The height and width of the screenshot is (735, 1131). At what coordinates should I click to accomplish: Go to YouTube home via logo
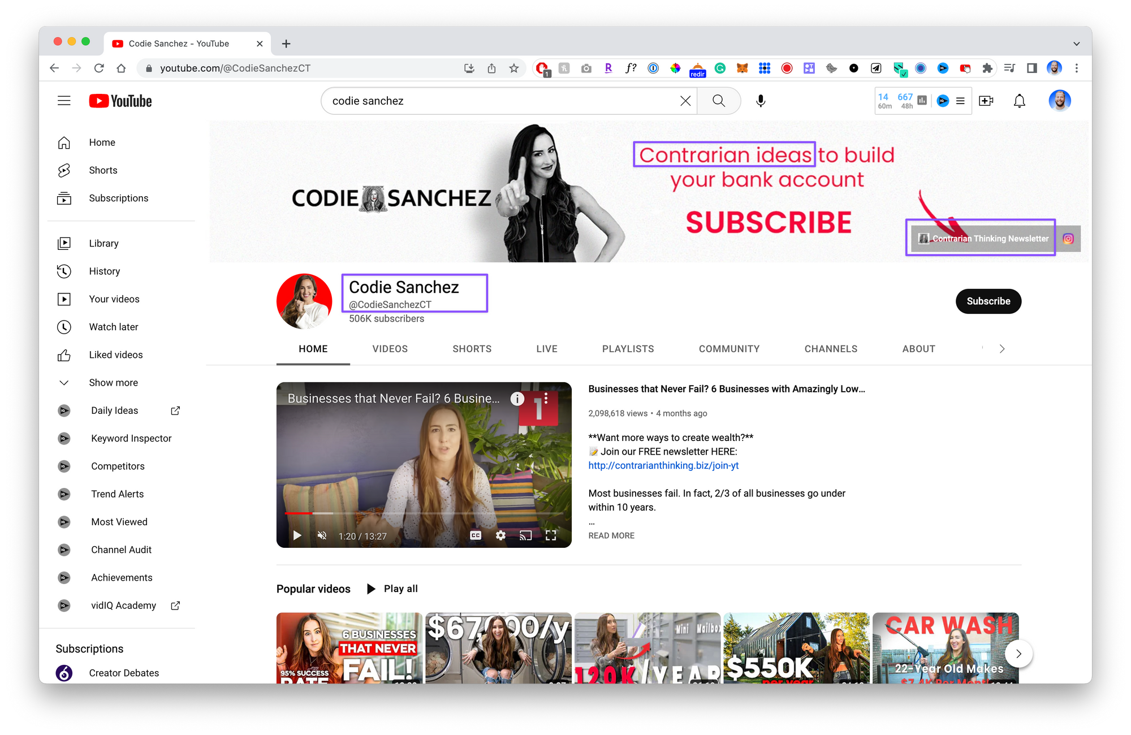[120, 101]
